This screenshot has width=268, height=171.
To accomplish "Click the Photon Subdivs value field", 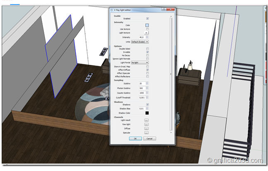I will point(141,88).
